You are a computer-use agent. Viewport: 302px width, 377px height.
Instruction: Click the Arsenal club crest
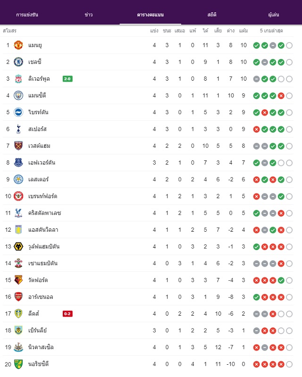18,297
